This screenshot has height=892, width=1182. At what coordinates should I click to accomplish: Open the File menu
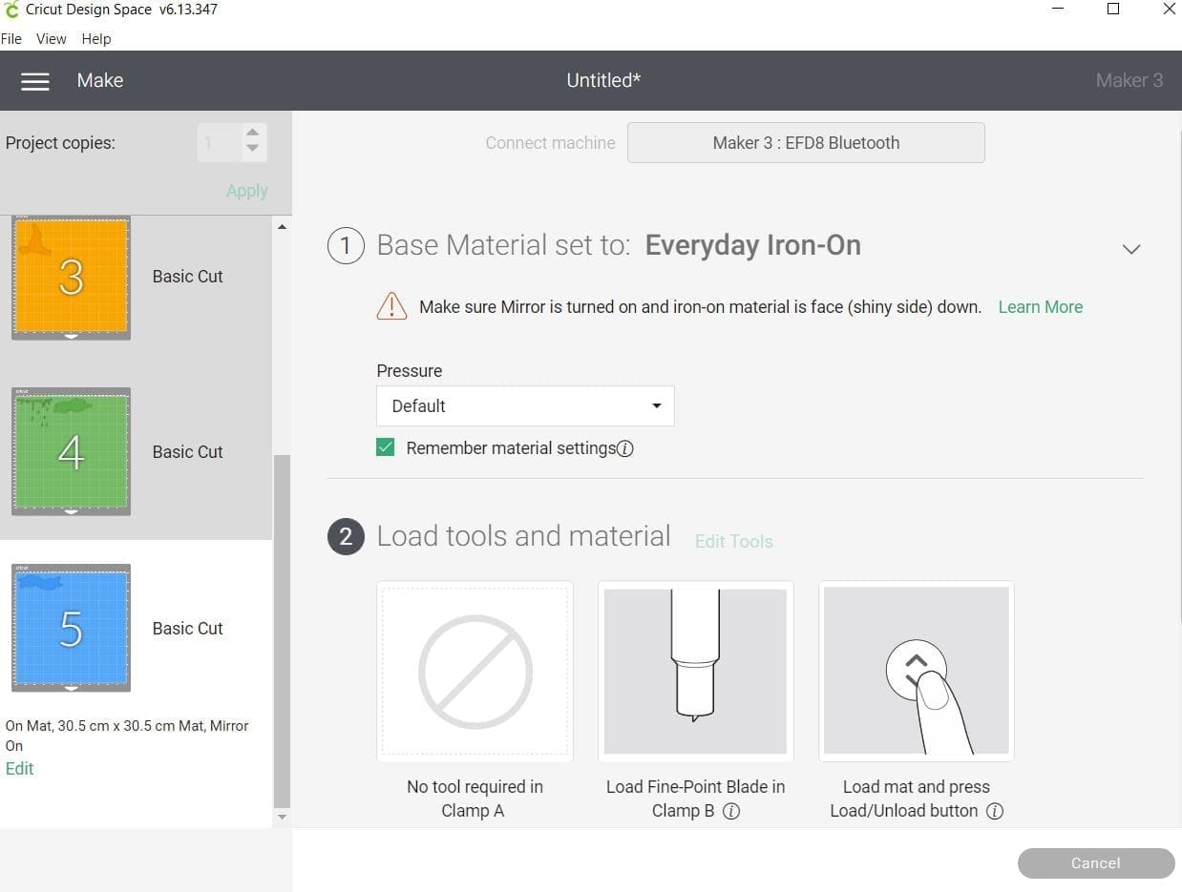click(11, 39)
